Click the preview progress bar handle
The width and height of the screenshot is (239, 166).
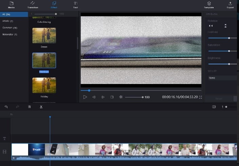pyautogui.click(x=89, y=90)
